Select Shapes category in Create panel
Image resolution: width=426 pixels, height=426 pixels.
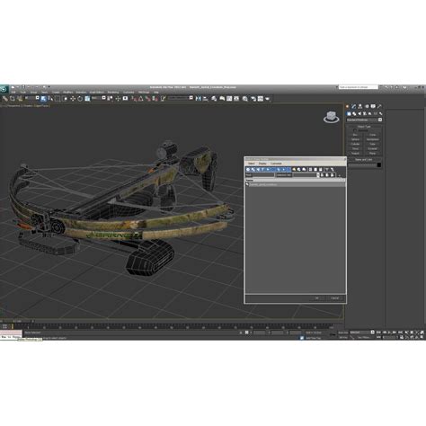(x=354, y=113)
